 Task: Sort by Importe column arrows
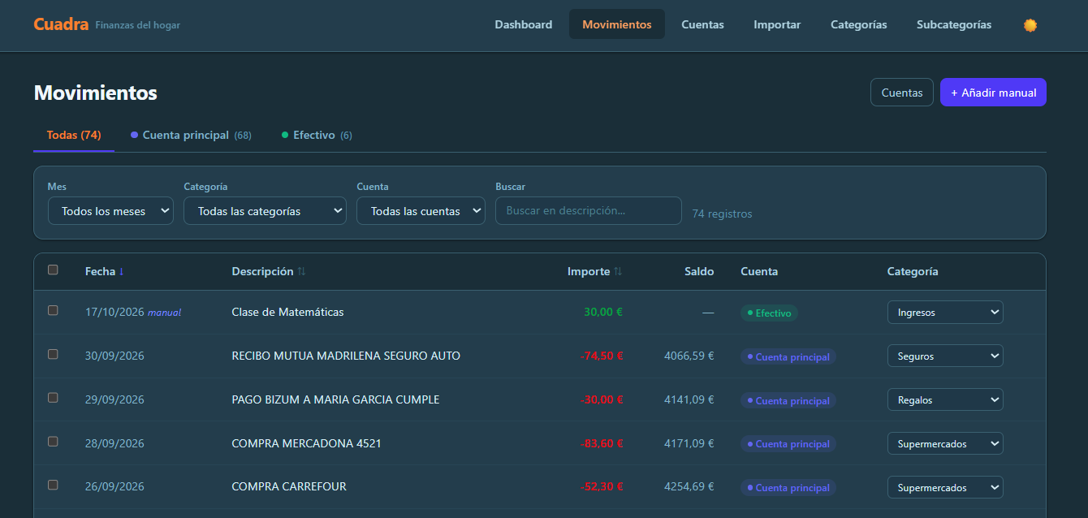618,272
